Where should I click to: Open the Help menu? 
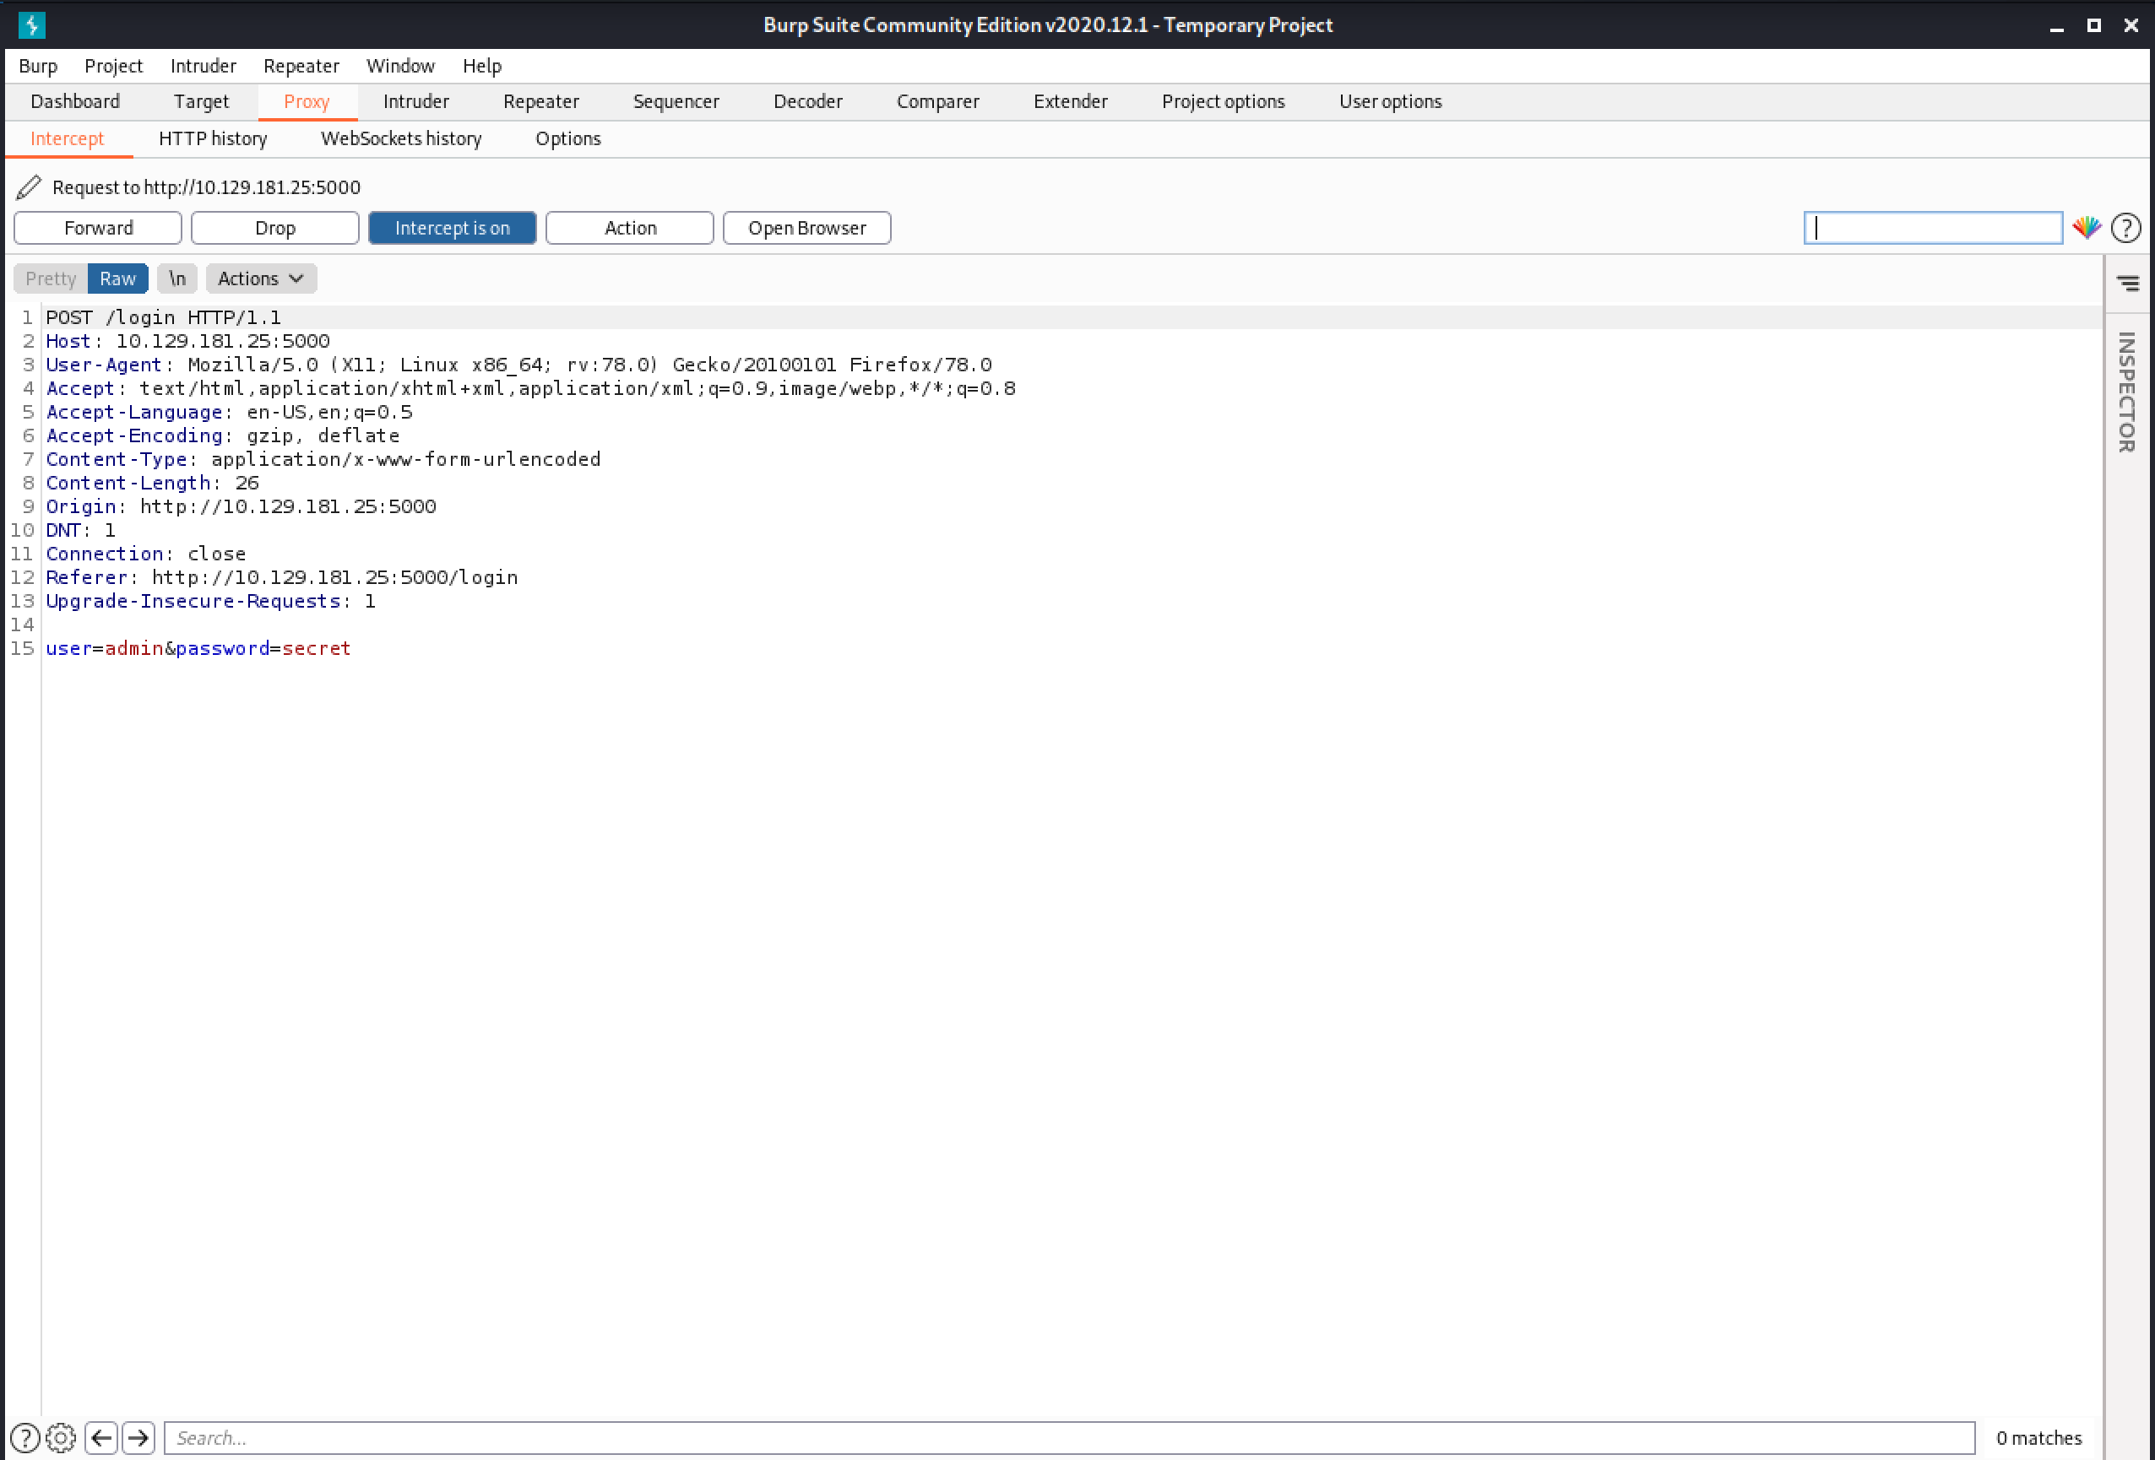(x=482, y=66)
